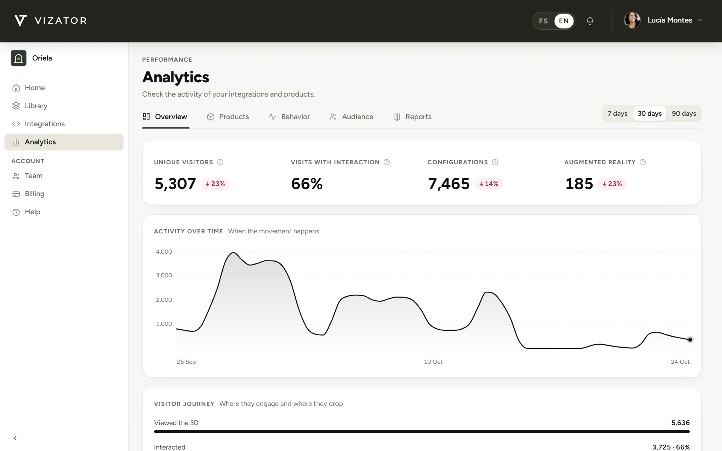Image resolution: width=722 pixels, height=451 pixels.
Task: Click the chart's end data point
Action: pos(690,340)
